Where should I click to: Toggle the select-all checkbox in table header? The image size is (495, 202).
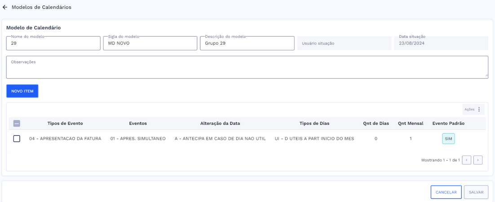tap(17, 124)
